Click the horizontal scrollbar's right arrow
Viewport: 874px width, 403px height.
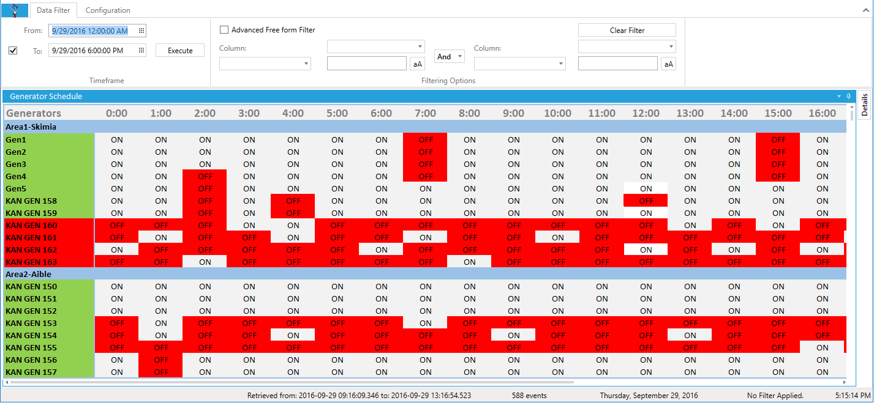(x=844, y=382)
